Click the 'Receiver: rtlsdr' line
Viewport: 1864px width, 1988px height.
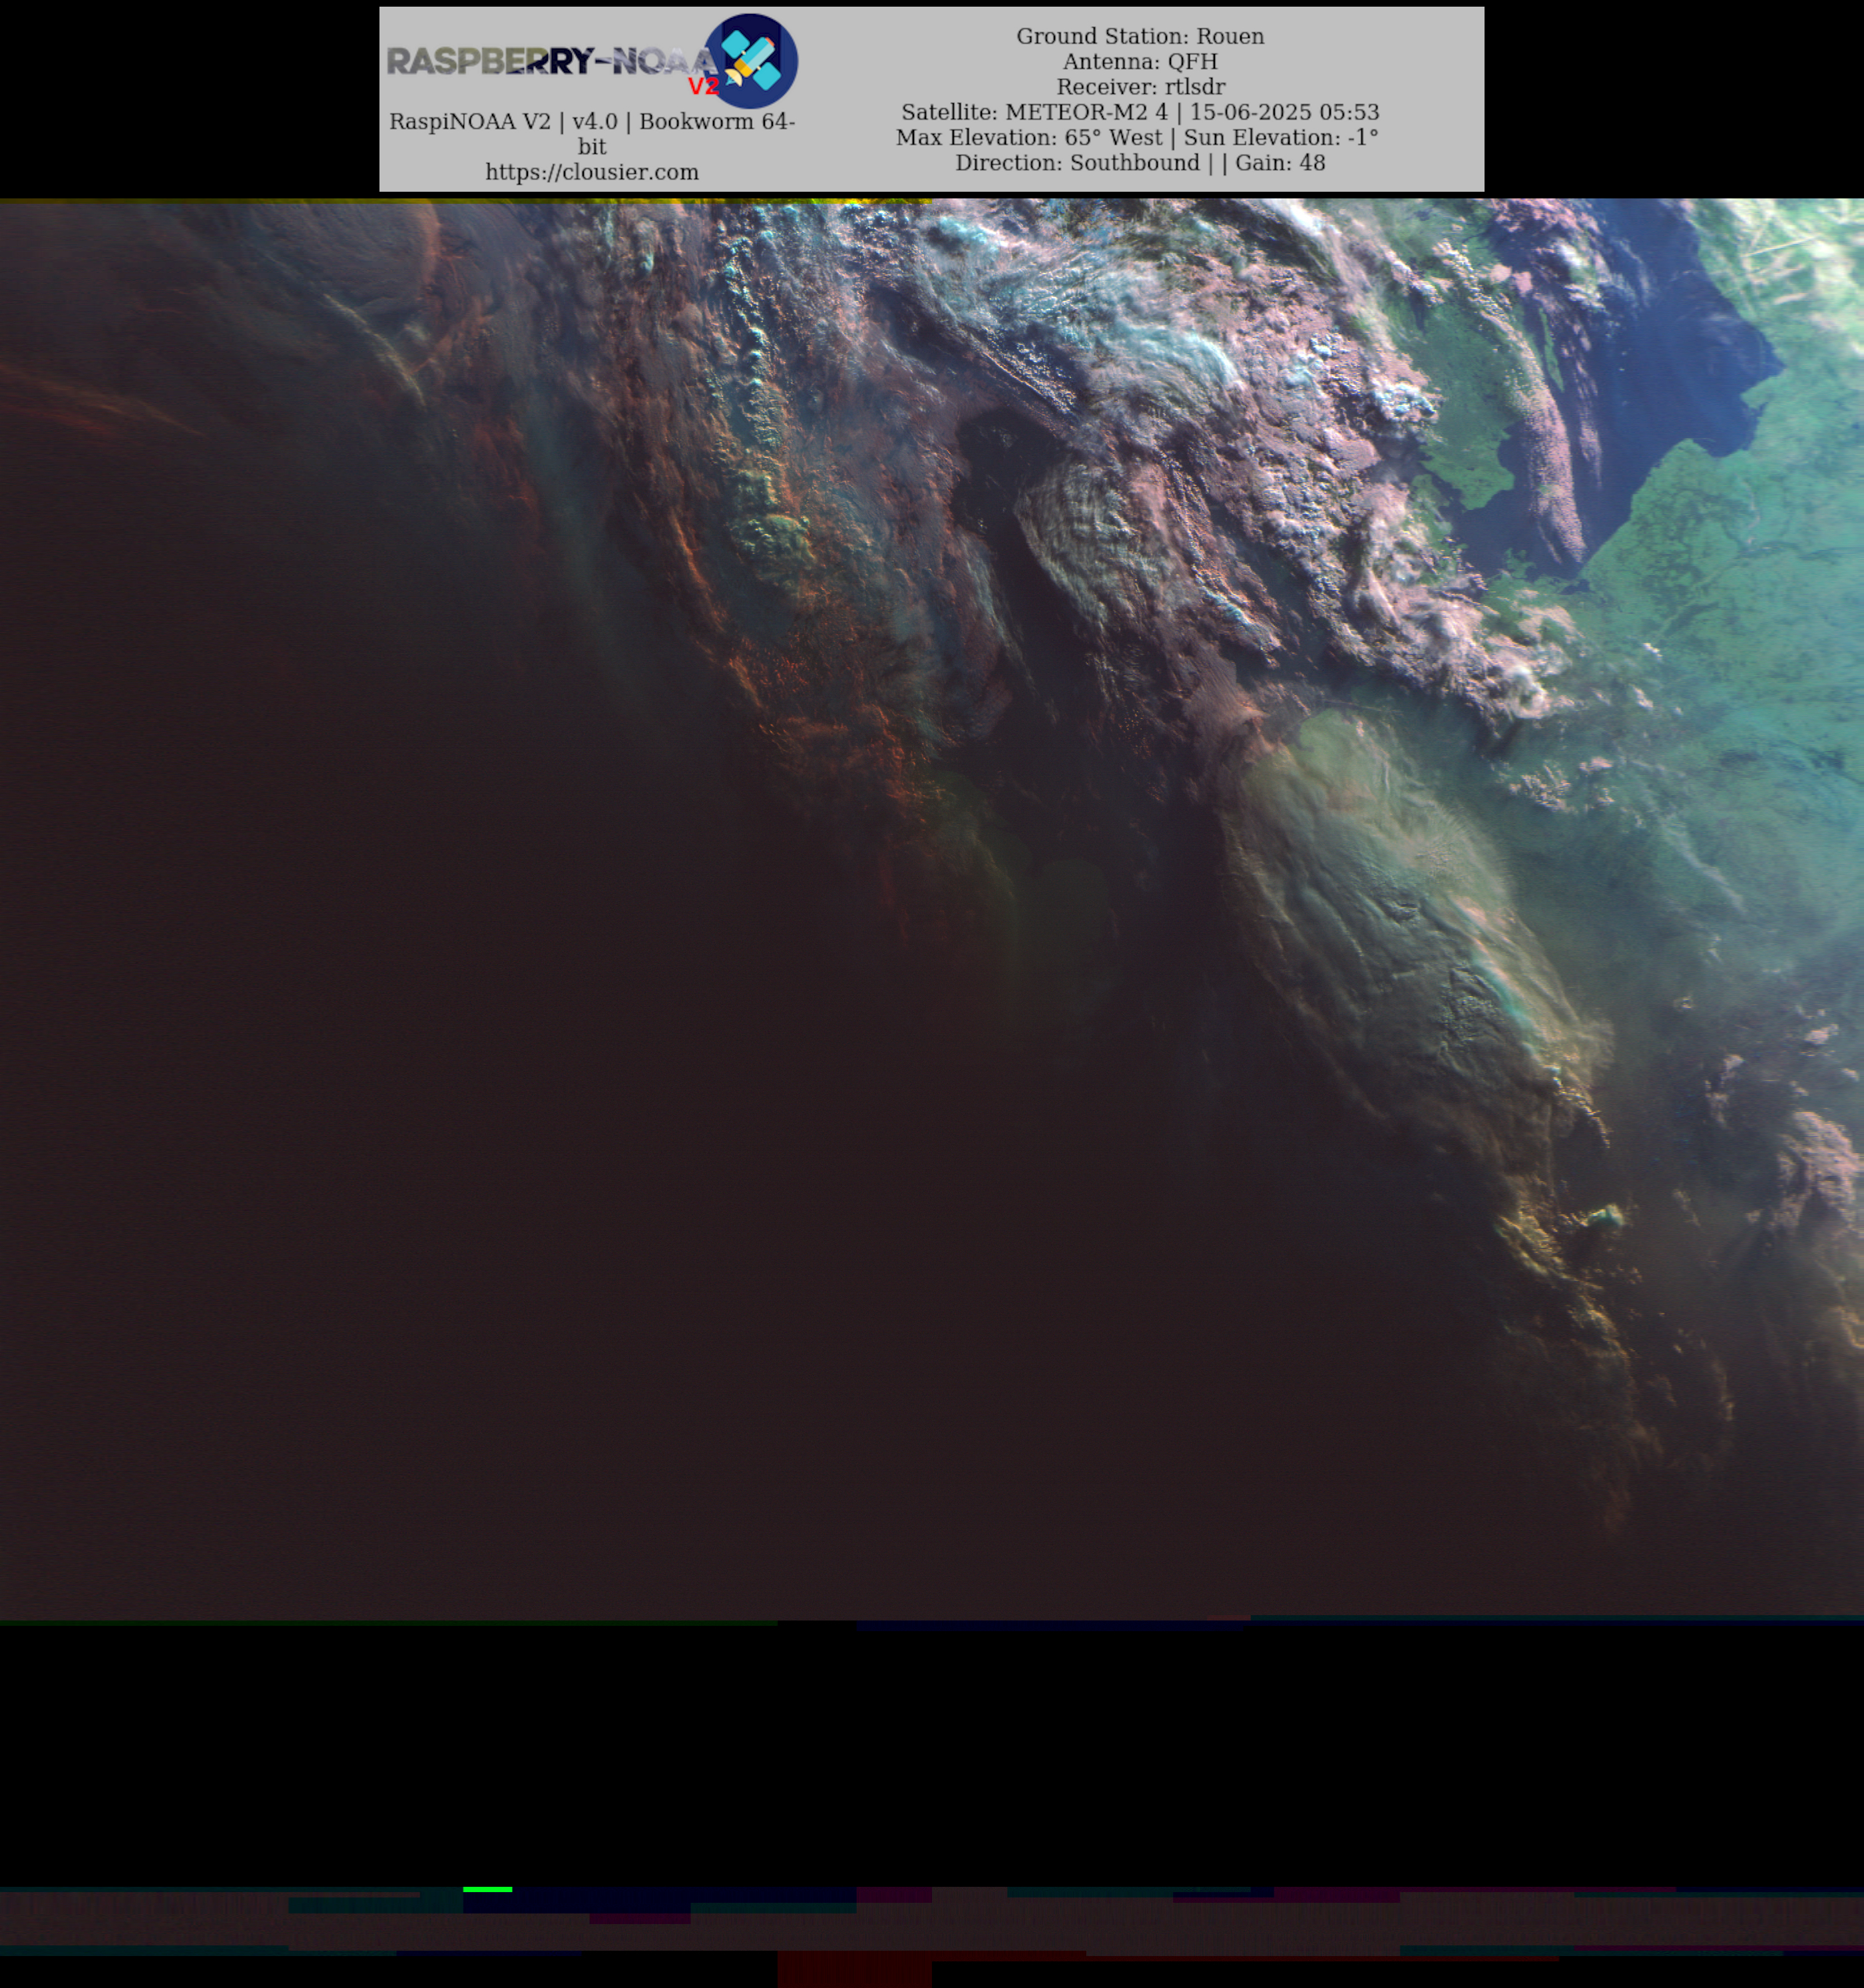[x=1140, y=87]
